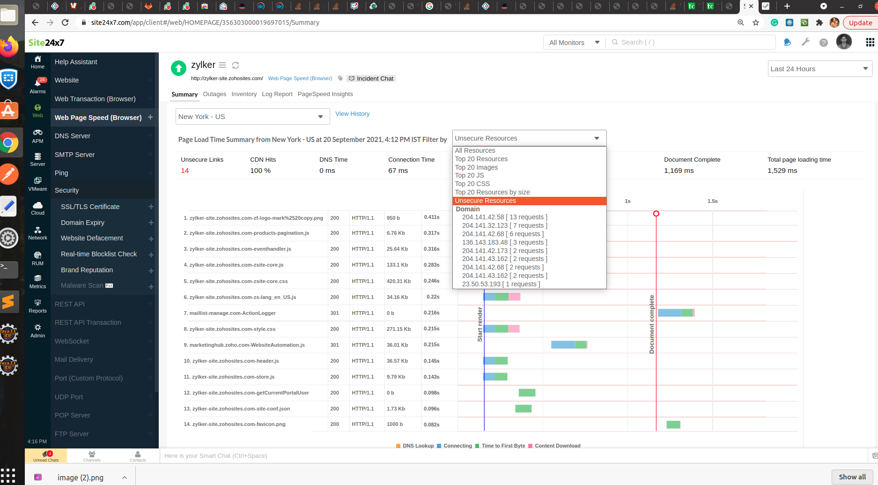
Task: Click the Chrome Update button
Action: (860, 22)
